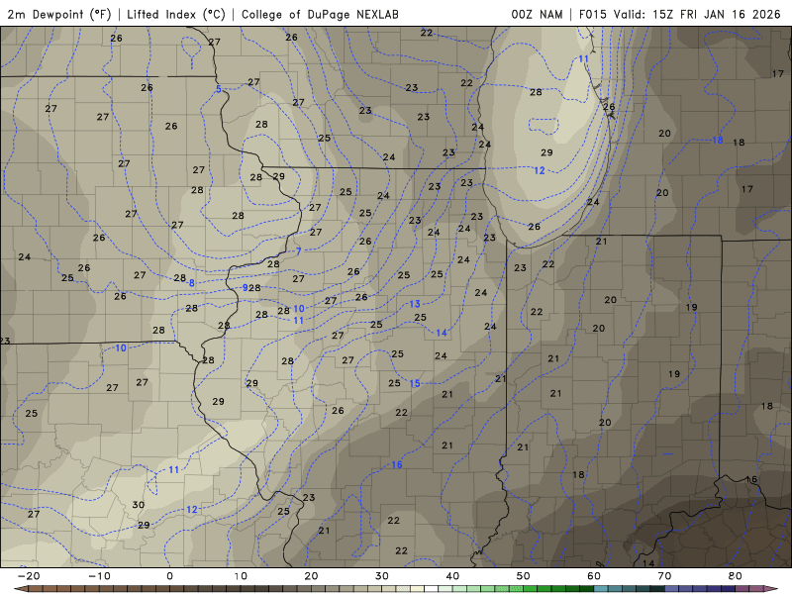Viewport: 792px width, 594px height.
Task: Click the 80 label on the color scale
Action: 736,576
